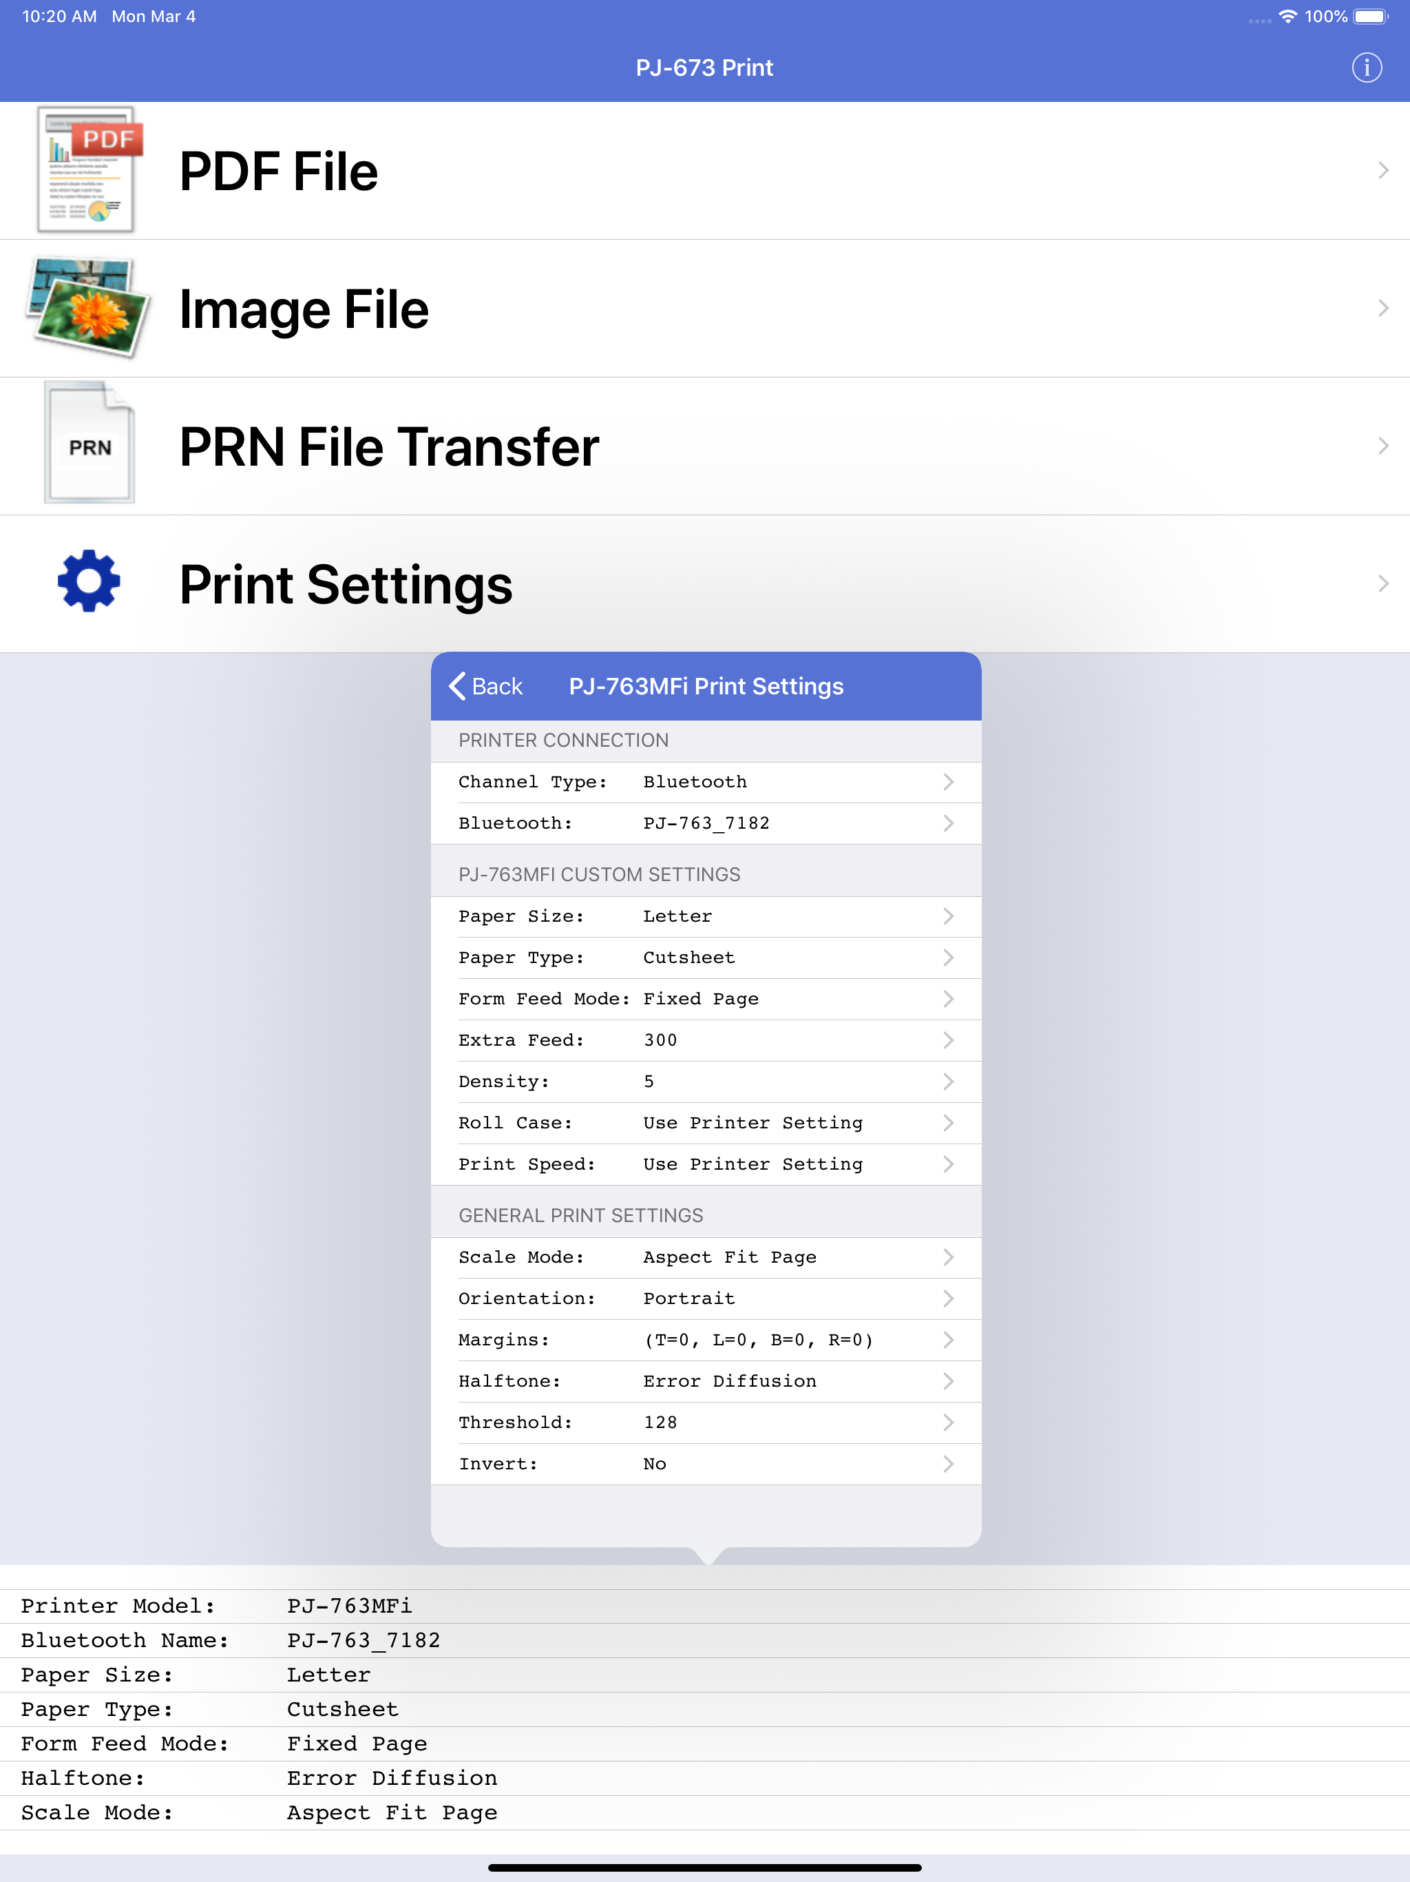
Task: Edit the Extra Feed value 300
Action: coord(706,1041)
